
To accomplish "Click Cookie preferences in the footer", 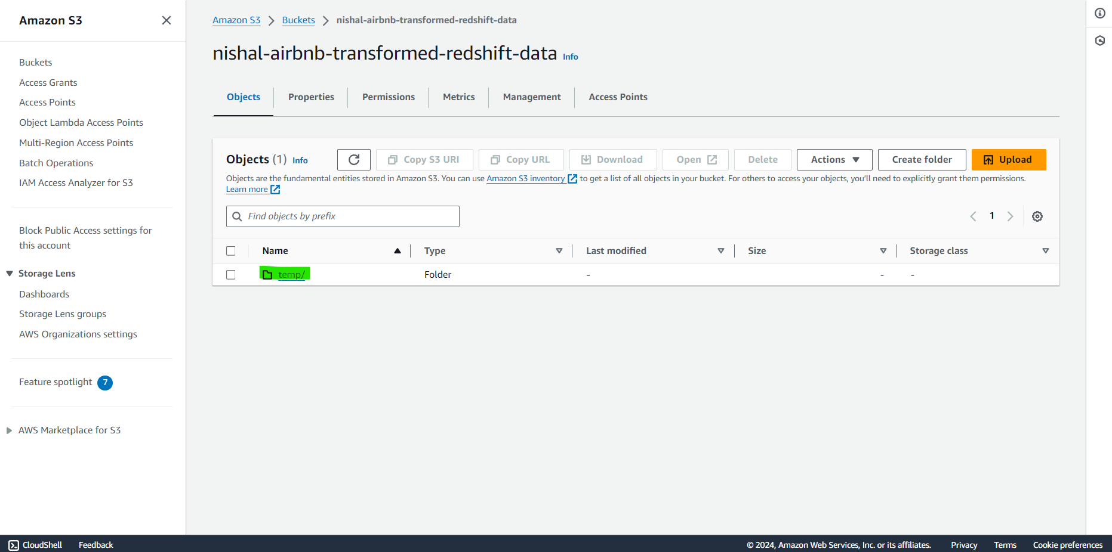I will coord(1068,545).
